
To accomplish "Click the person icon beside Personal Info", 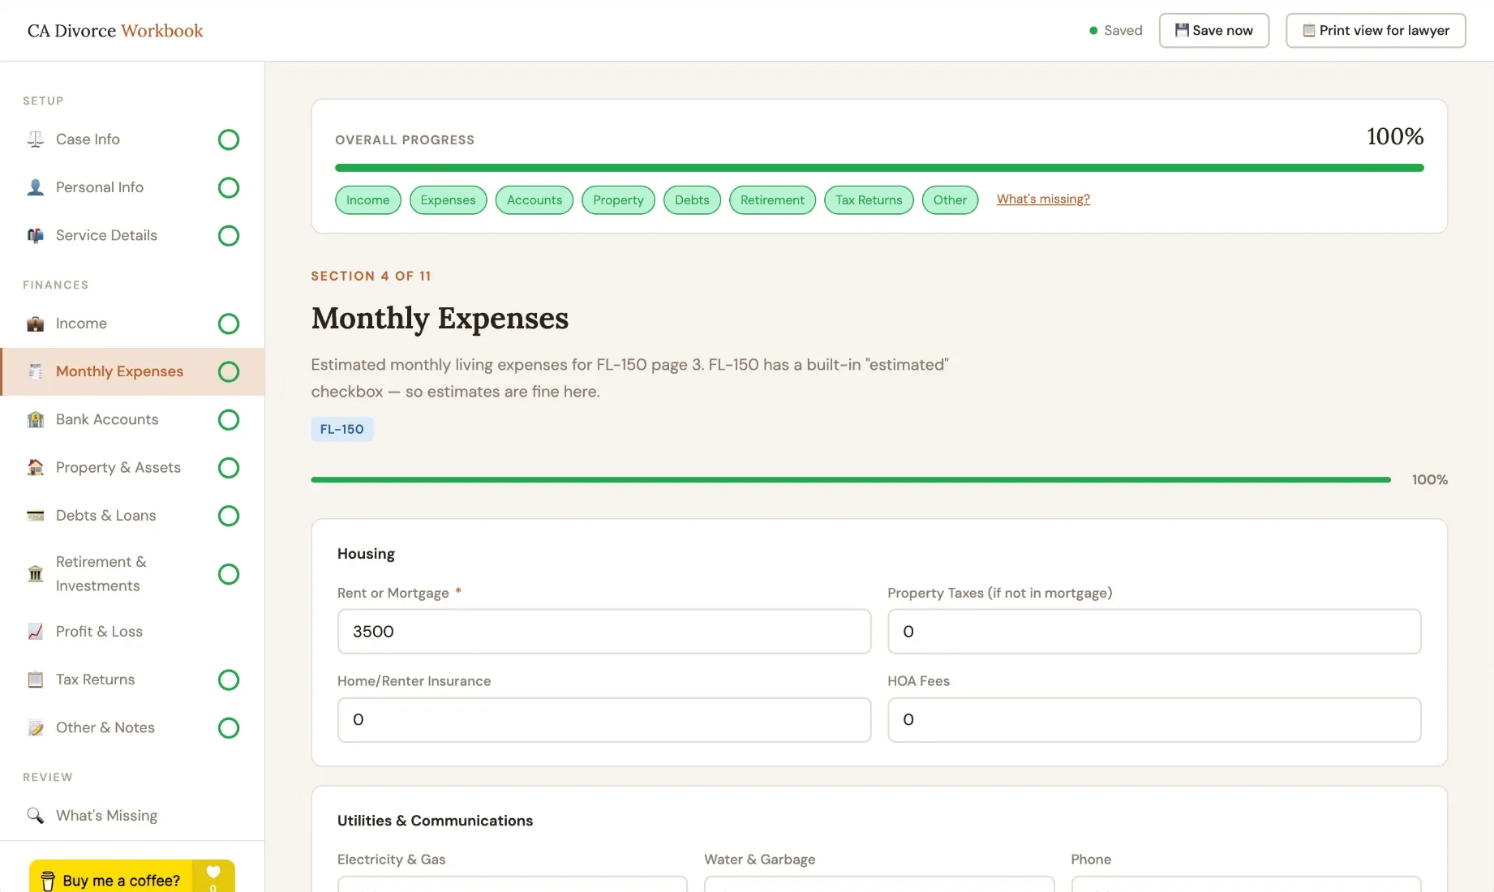I will (36, 187).
